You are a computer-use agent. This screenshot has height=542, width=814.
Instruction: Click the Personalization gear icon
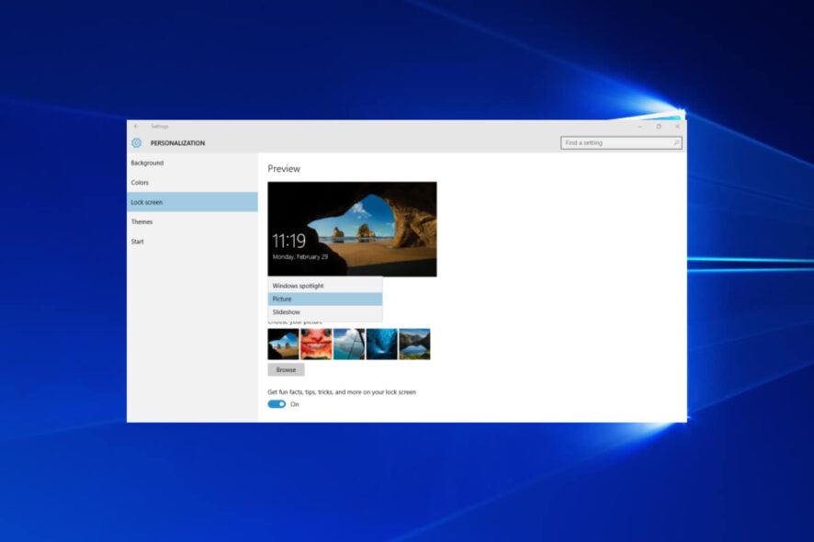[x=137, y=142]
